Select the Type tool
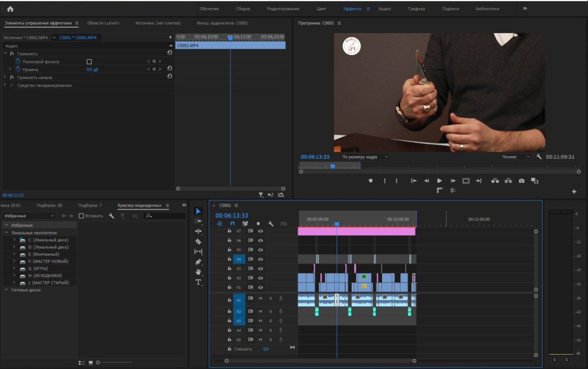The image size is (588, 369). point(198,282)
